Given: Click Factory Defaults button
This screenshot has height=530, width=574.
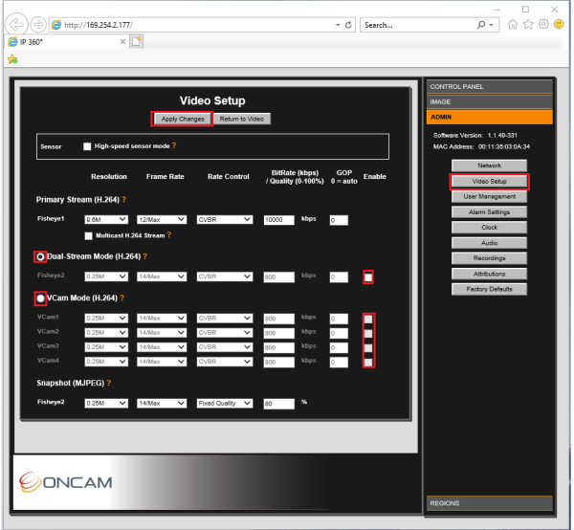Looking at the screenshot, I should coord(489,289).
